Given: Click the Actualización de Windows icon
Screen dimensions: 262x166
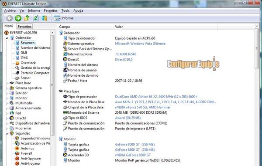Looking at the screenshot, I should [x=17, y=143].
